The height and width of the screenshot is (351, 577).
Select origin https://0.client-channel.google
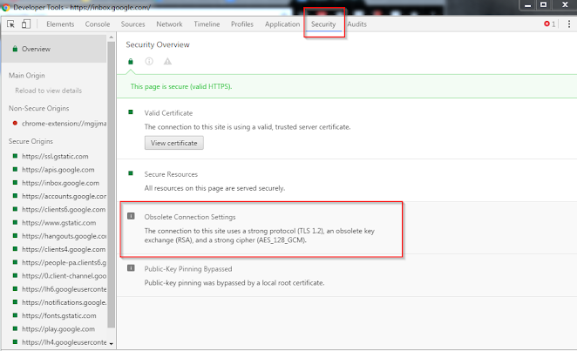[64, 275]
